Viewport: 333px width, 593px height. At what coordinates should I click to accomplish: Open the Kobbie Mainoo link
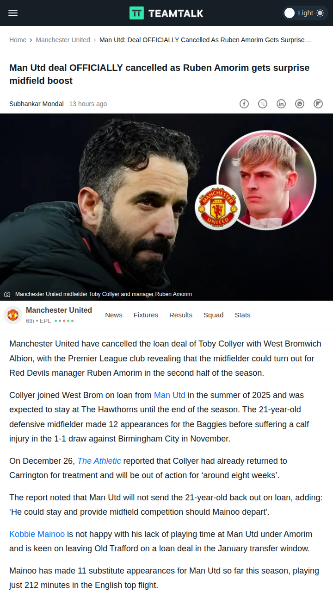coord(37,534)
